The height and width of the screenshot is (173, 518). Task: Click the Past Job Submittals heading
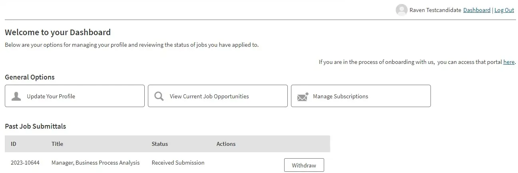[x=35, y=126]
